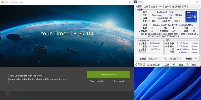Minimize the CPU-Z window

coord(182,2)
